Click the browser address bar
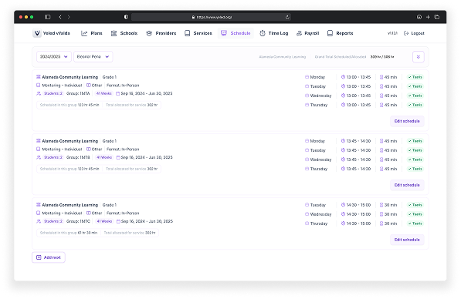The width and height of the screenshot is (461, 299). (x=211, y=17)
